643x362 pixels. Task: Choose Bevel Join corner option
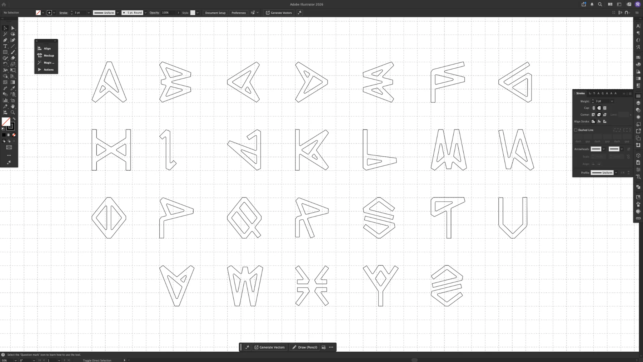pos(605,115)
